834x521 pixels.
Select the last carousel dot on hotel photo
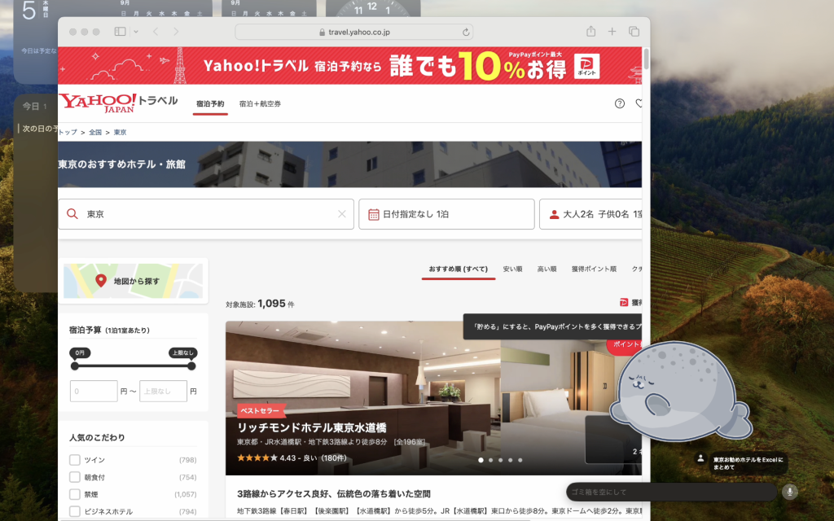coord(520,460)
